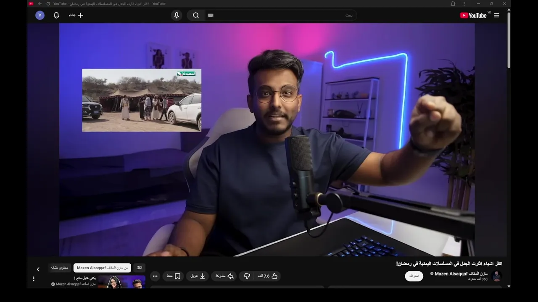Open the suggested video thumbnail يكفي هديل مانع

[121, 281]
